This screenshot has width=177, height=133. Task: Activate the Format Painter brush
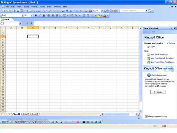[49, 11]
